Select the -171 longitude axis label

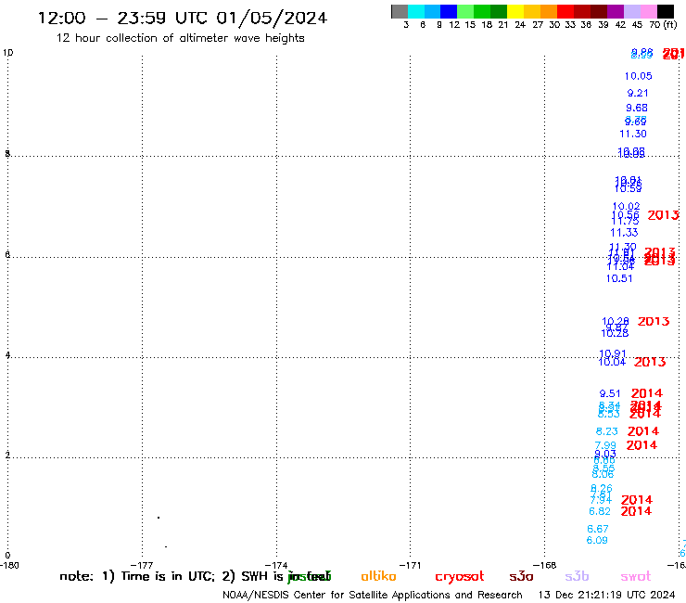click(x=410, y=566)
